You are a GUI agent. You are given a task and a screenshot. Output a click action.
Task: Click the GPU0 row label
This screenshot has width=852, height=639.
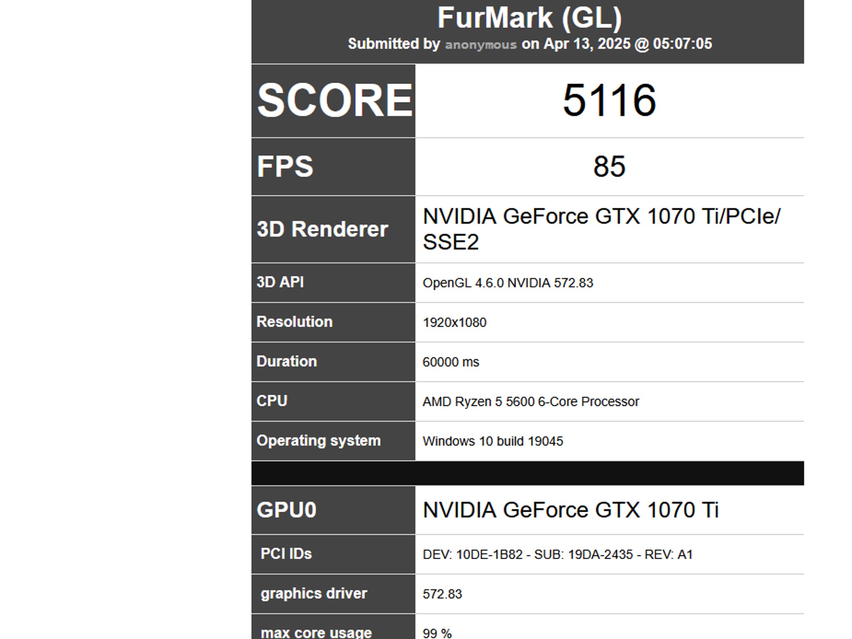point(286,510)
